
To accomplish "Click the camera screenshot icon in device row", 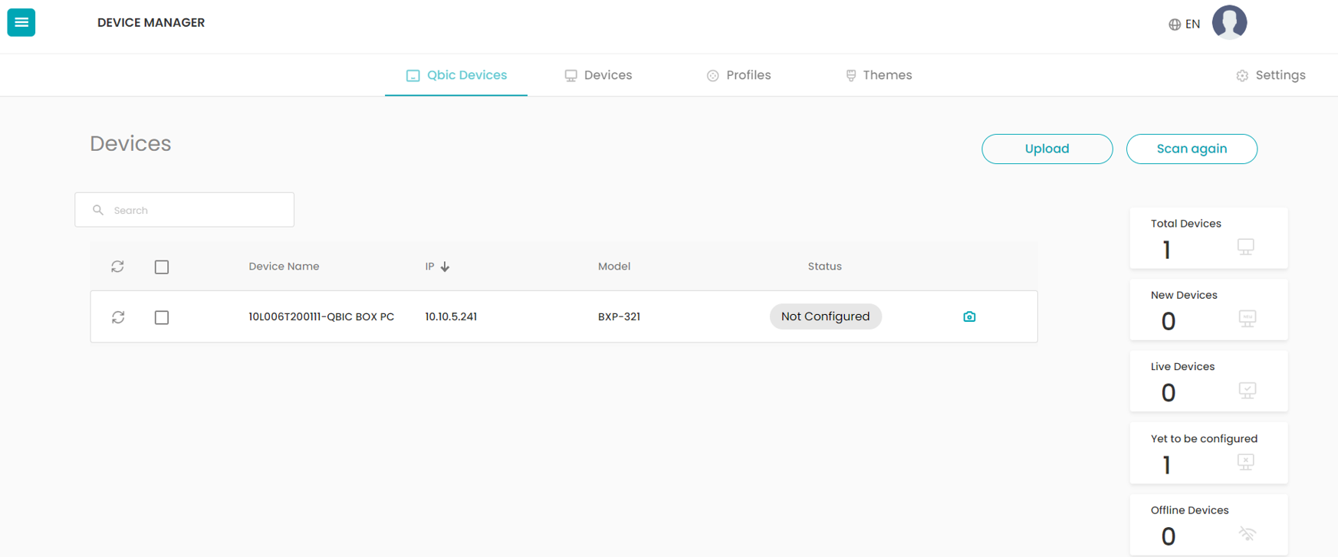I will 969,316.
